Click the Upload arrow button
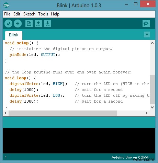 (18, 24)
